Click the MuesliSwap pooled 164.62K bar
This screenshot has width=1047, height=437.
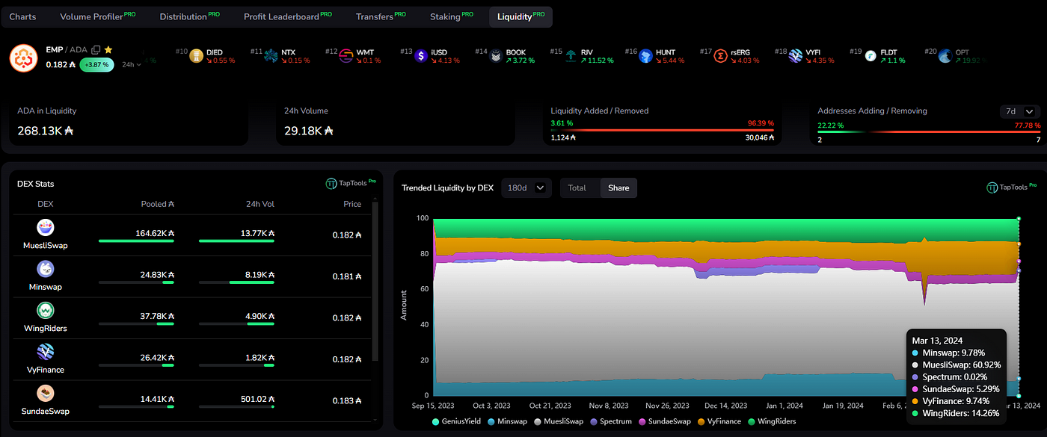(x=136, y=241)
